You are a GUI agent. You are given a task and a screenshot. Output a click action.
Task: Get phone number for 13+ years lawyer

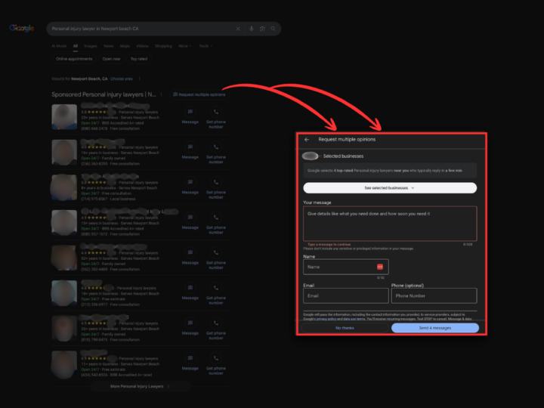(216, 223)
